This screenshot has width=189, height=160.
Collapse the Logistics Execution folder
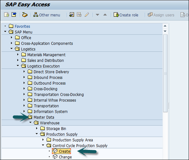click(x=18, y=66)
